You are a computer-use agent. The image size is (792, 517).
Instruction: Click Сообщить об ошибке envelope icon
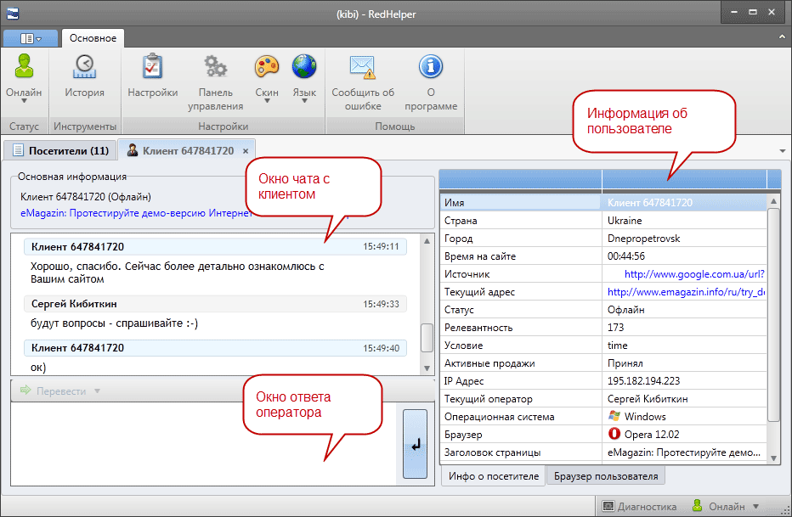pyautogui.click(x=363, y=67)
